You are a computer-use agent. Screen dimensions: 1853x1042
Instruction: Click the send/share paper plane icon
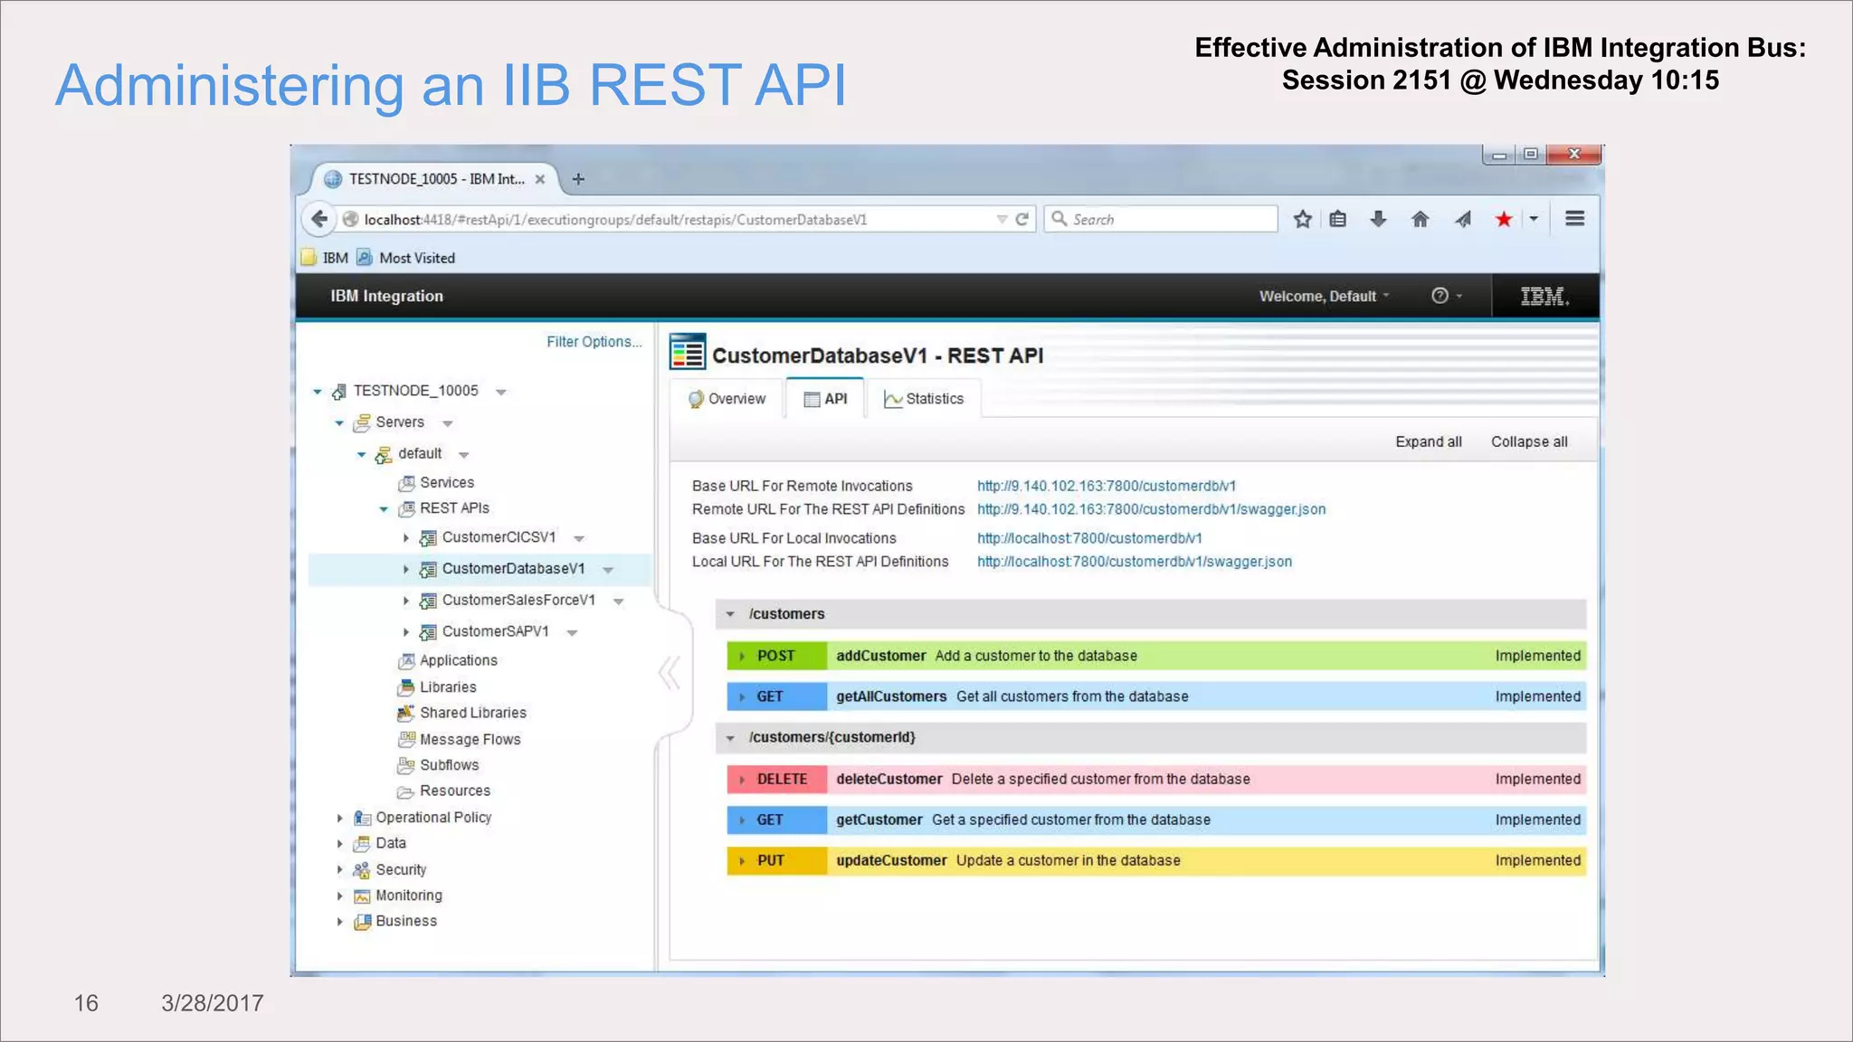[x=1463, y=219]
